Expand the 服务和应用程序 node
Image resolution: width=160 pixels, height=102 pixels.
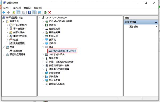pyautogui.click(x=4, y=54)
